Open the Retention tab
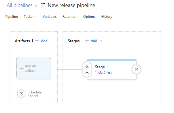Viewport: 174px width, 113px height. pyautogui.click(x=70, y=17)
